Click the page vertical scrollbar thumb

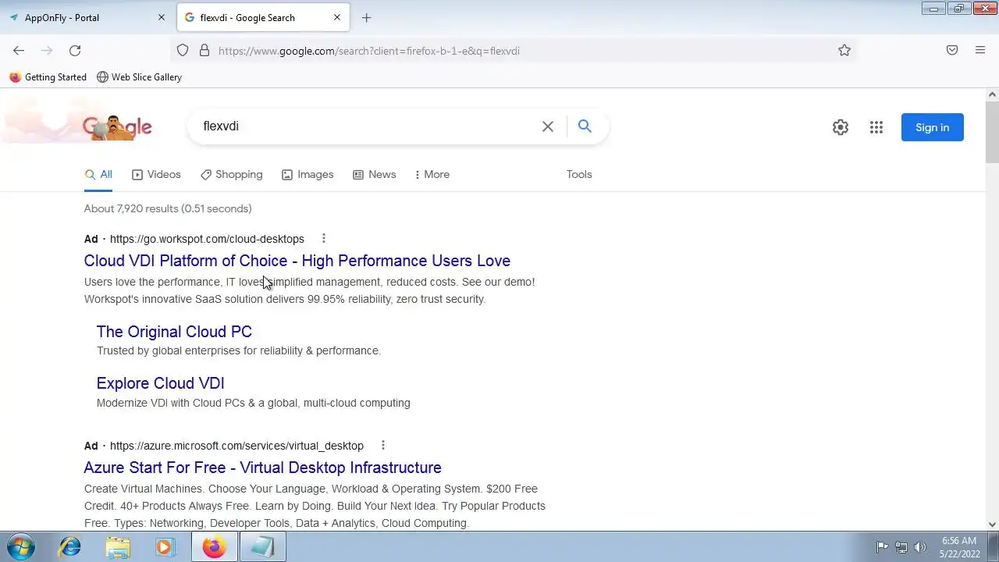(x=992, y=131)
